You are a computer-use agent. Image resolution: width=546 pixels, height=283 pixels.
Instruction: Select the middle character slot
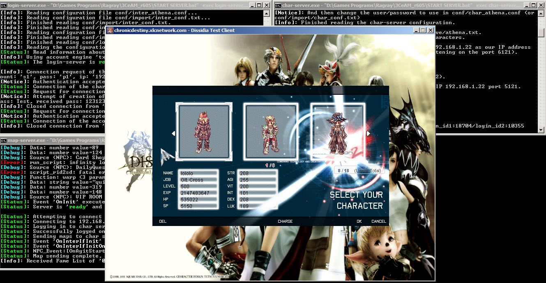270,131
